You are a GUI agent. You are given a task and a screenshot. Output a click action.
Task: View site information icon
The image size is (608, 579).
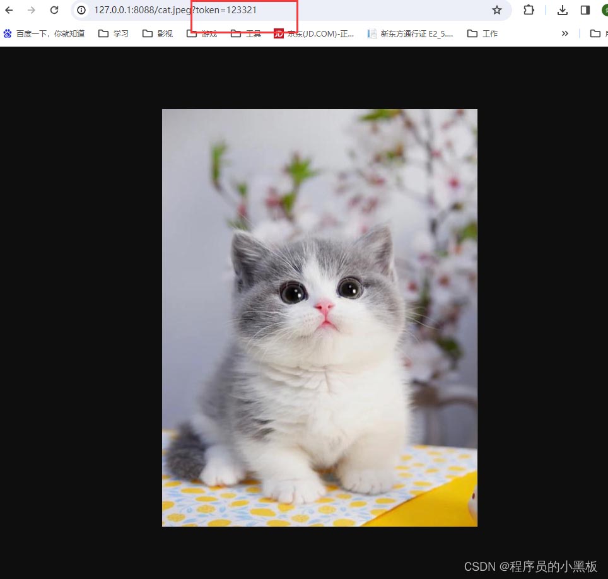[x=81, y=10]
